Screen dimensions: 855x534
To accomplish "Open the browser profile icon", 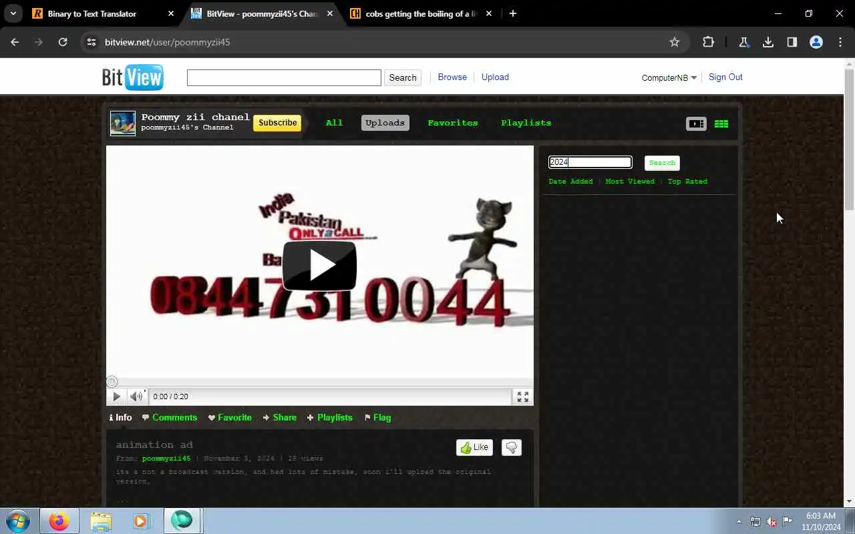I will (x=816, y=42).
